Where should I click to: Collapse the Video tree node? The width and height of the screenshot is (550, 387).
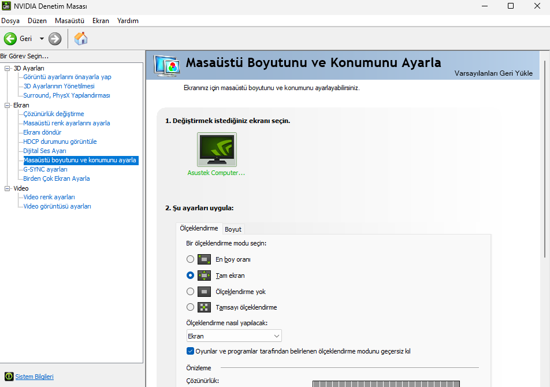8,188
